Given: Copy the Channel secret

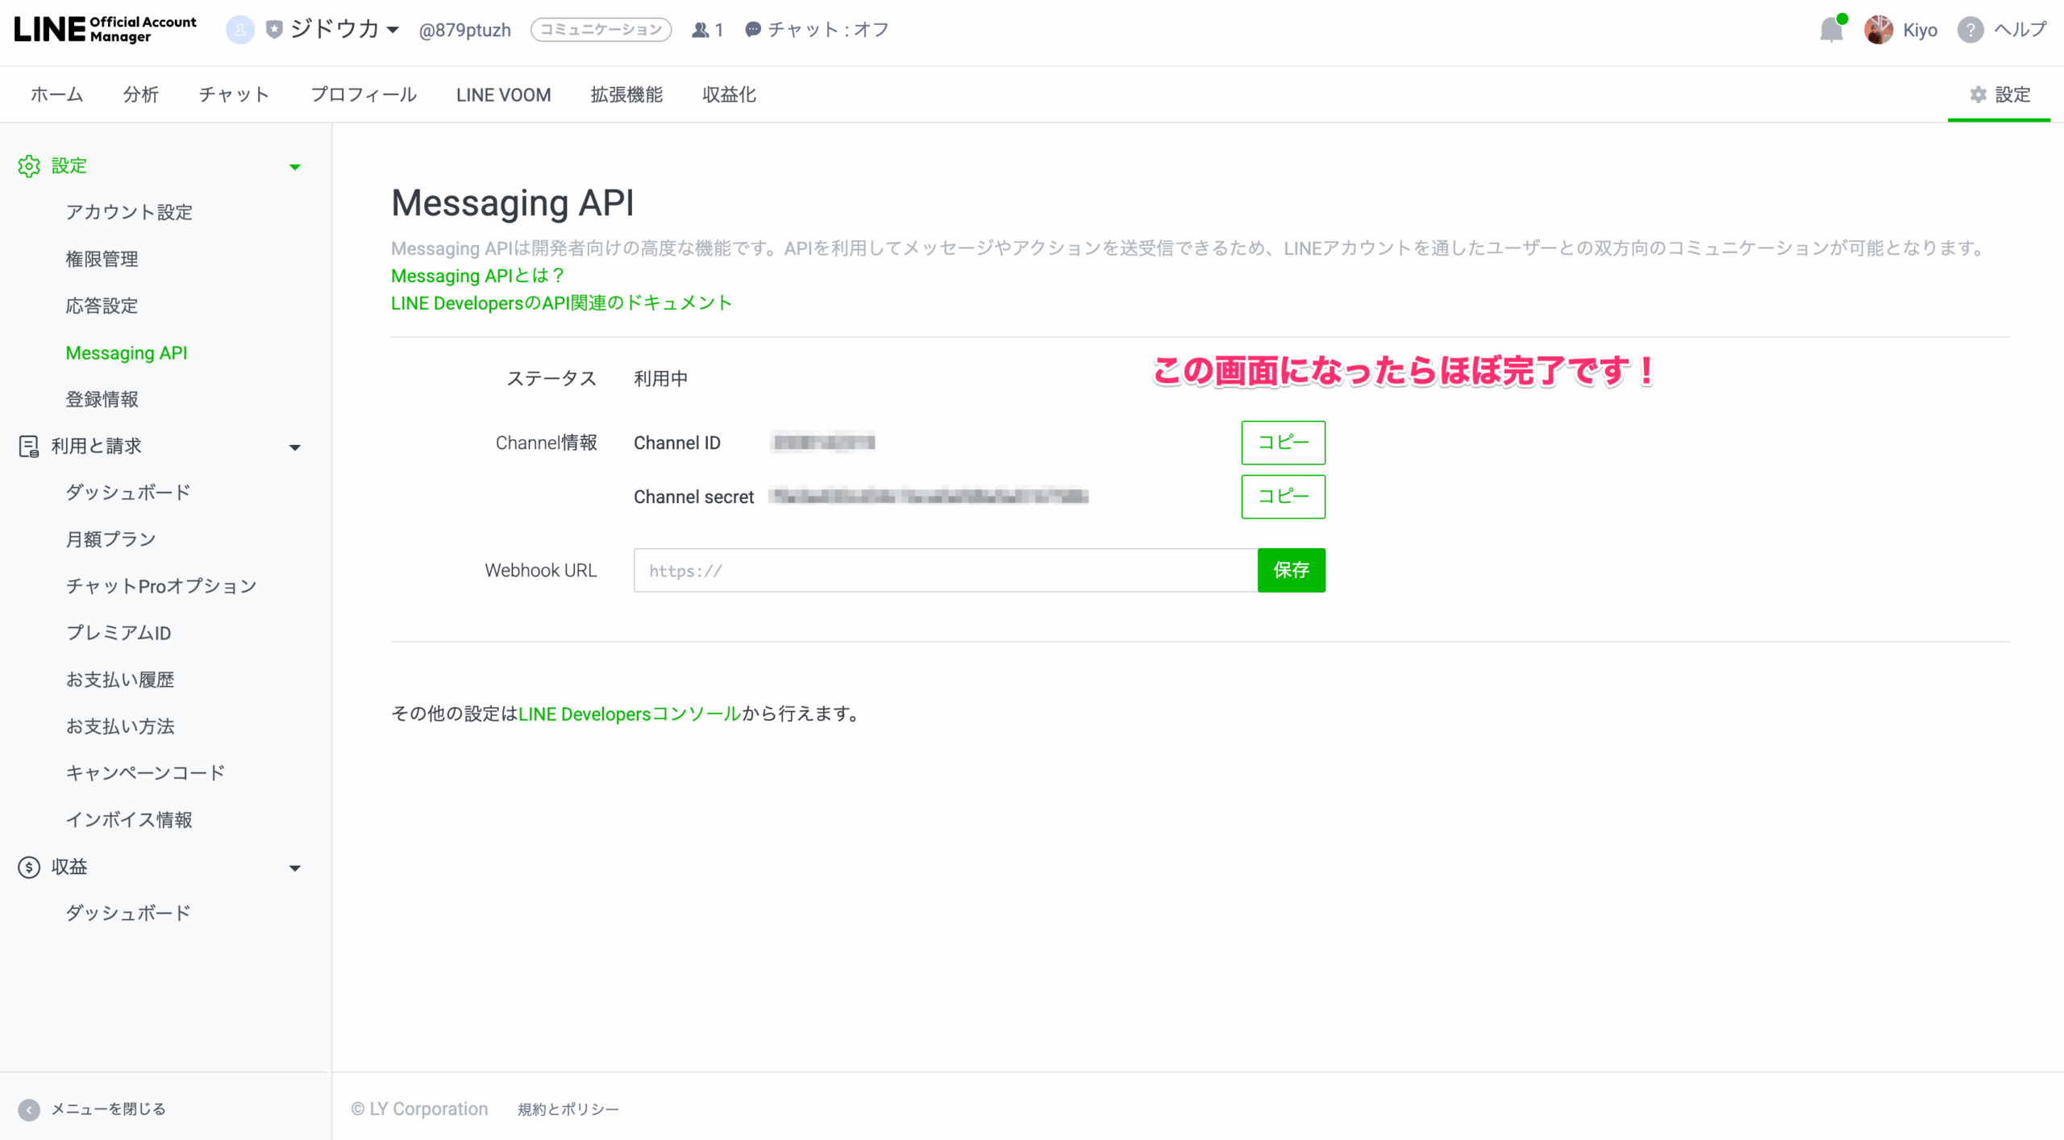Looking at the screenshot, I should [x=1283, y=497].
